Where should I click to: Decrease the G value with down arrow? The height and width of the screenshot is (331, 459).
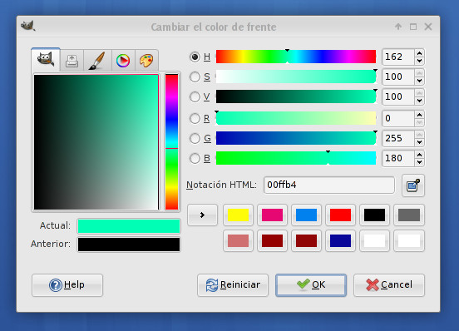click(x=419, y=142)
